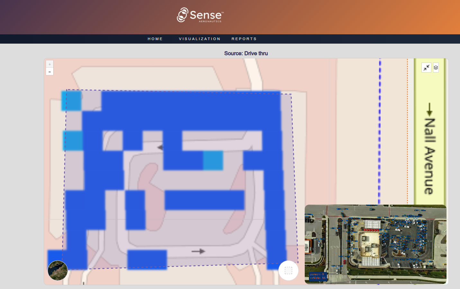Go to the HOME page
This screenshot has width=460, height=289.
(x=155, y=39)
